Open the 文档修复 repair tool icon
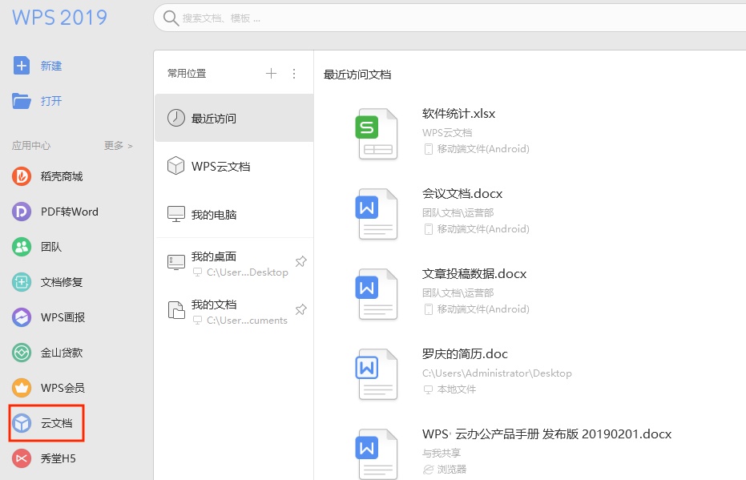 click(22, 282)
